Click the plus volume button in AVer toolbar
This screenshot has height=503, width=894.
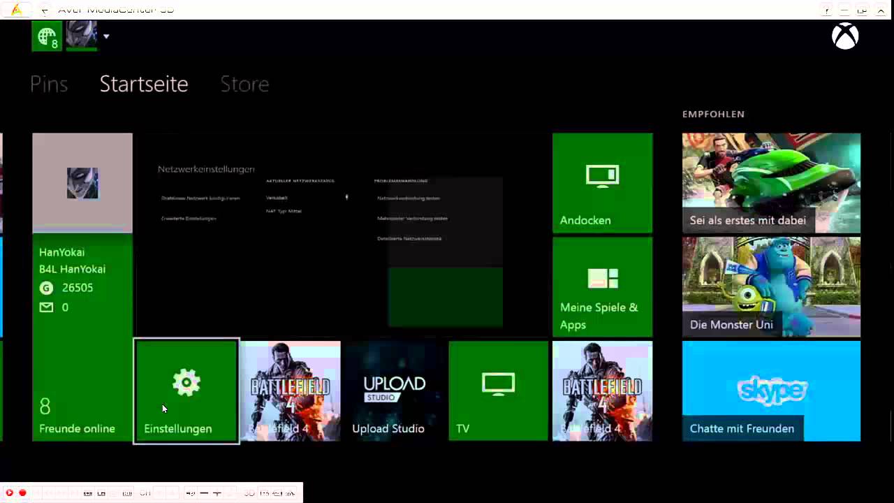217,493
